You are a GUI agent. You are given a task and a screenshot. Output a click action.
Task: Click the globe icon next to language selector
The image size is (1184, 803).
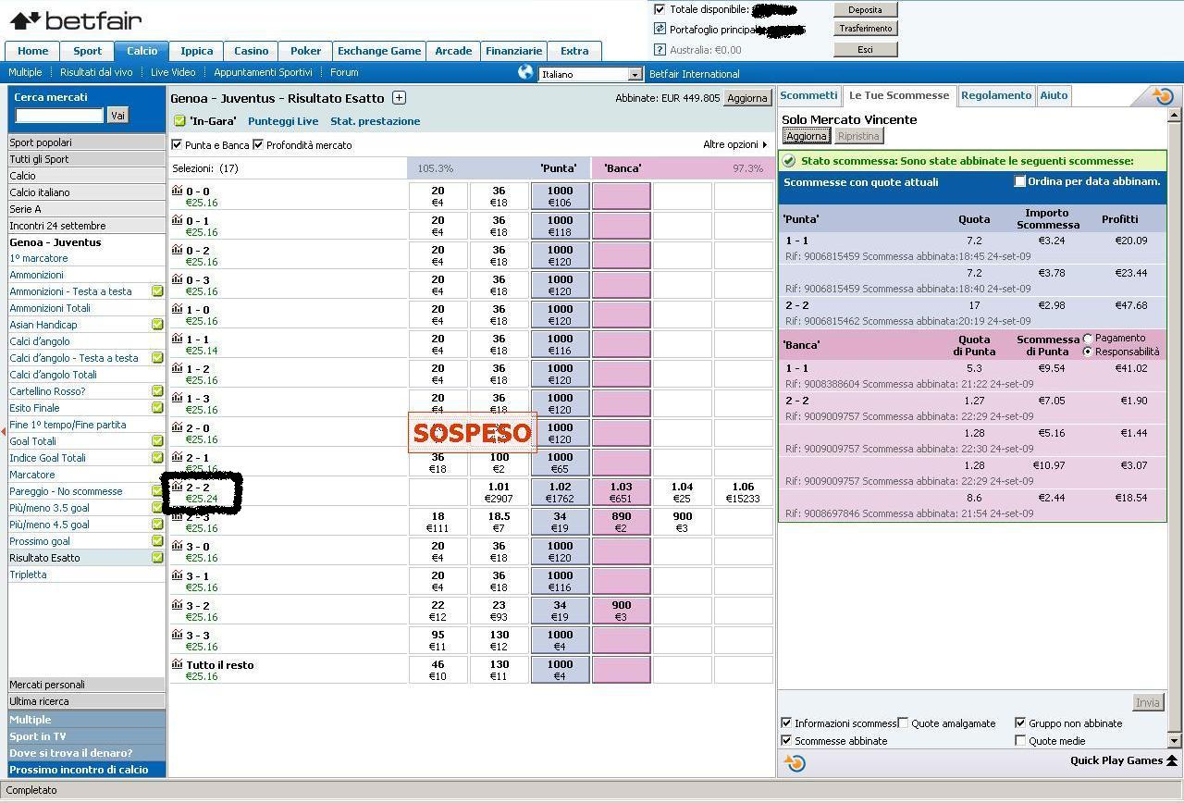[x=525, y=72]
